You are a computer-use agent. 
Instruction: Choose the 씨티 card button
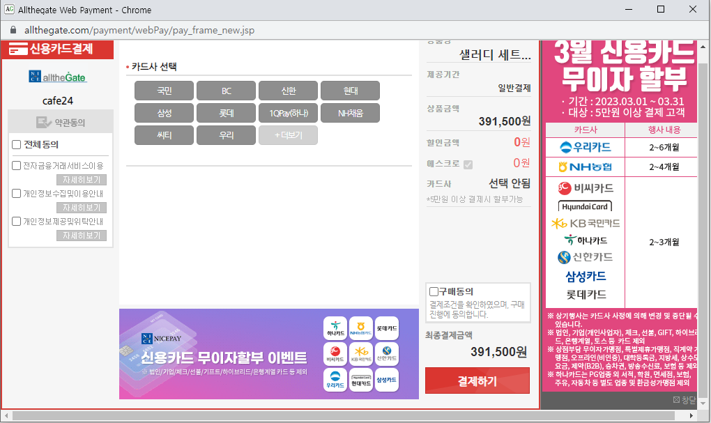[164, 135]
